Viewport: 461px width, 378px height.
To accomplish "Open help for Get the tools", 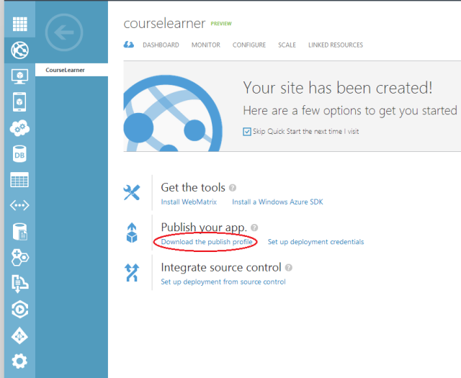I will point(233,187).
